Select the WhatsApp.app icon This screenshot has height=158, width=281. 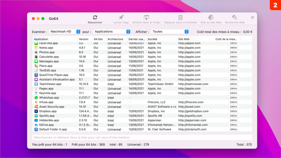36,97
